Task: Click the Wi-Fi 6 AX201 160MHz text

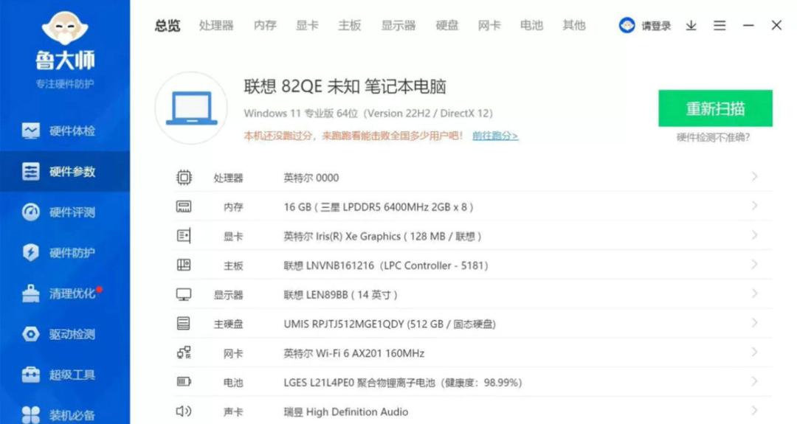Action: pos(353,353)
